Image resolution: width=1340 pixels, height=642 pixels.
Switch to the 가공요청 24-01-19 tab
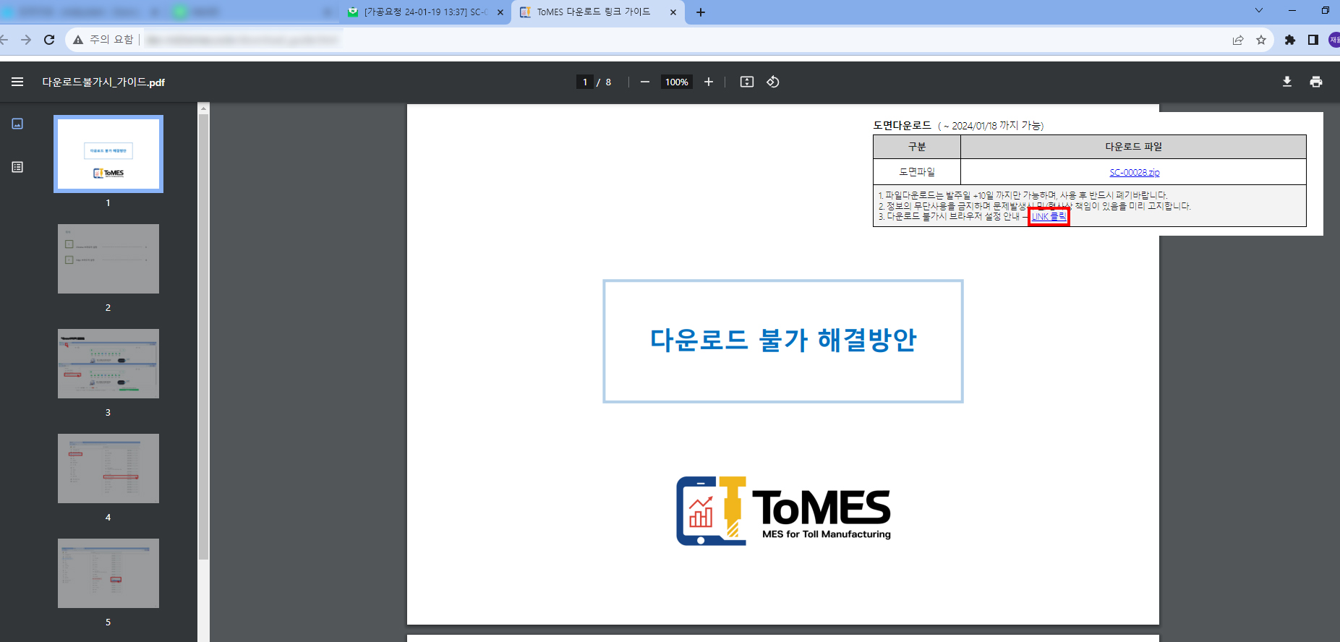(x=424, y=12)
